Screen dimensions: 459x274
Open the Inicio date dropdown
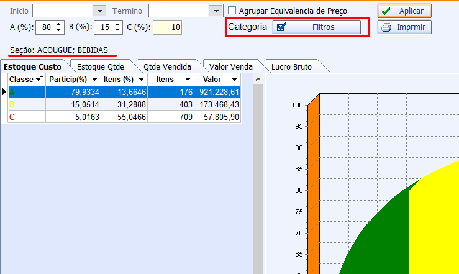99,11
